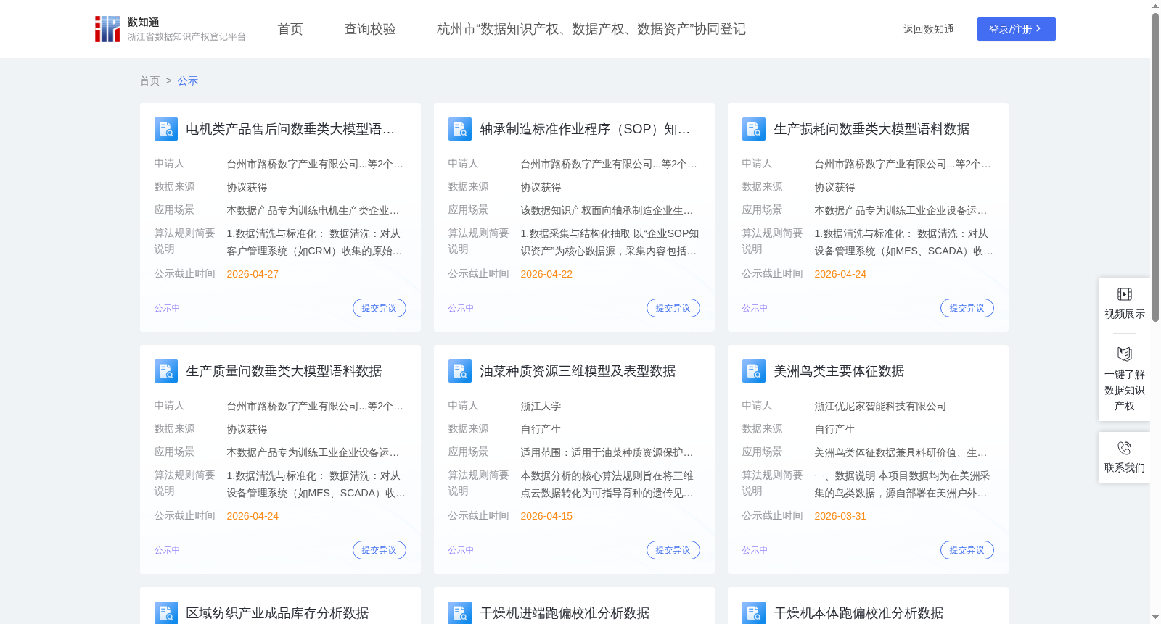Click 公示中 status on 美洲鸟类主要体征数据 card
Image resolution: width=1161 pixels, height=624 pixels.
point(755,550)
